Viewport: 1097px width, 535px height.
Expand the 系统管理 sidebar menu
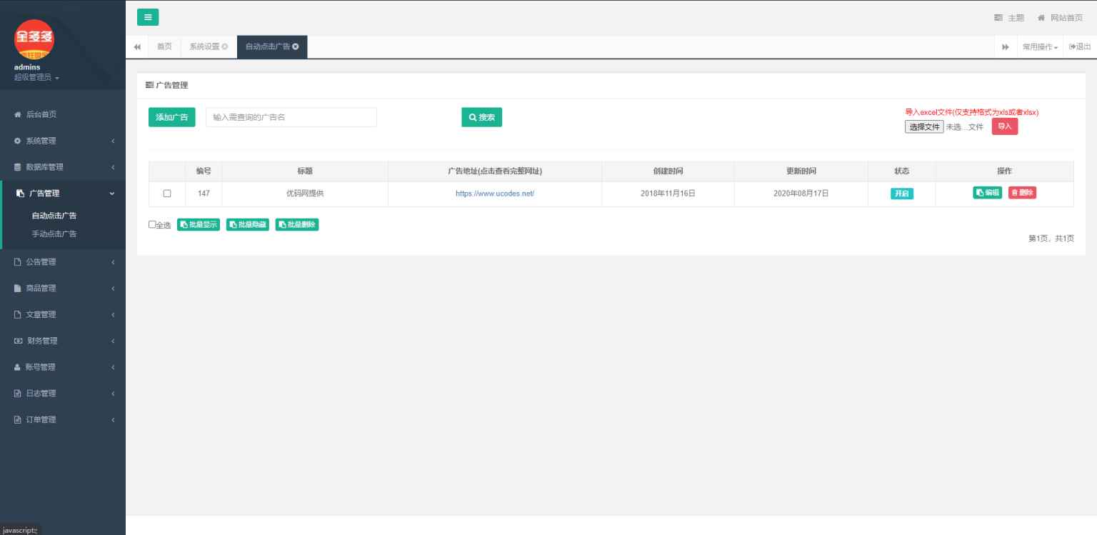point(41,141)
